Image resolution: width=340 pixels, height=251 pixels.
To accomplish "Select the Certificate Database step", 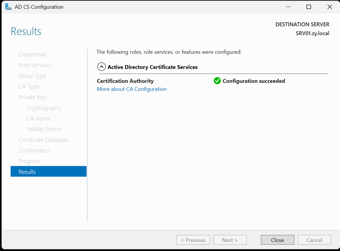I will pyautogui.click(x=43, y=140).
